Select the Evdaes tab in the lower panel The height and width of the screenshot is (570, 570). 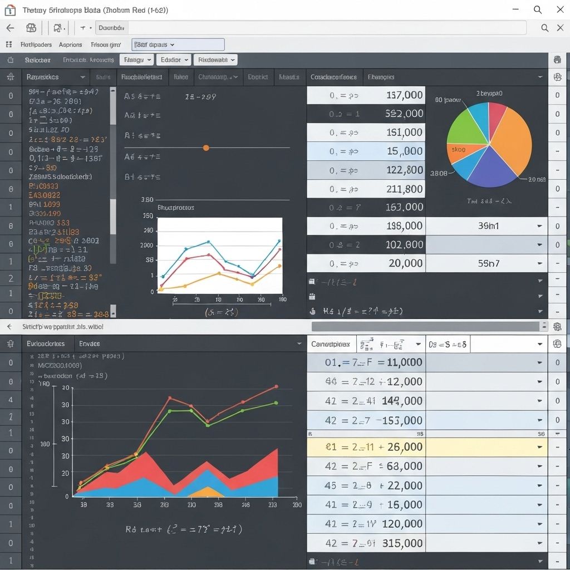coord(90,343)
